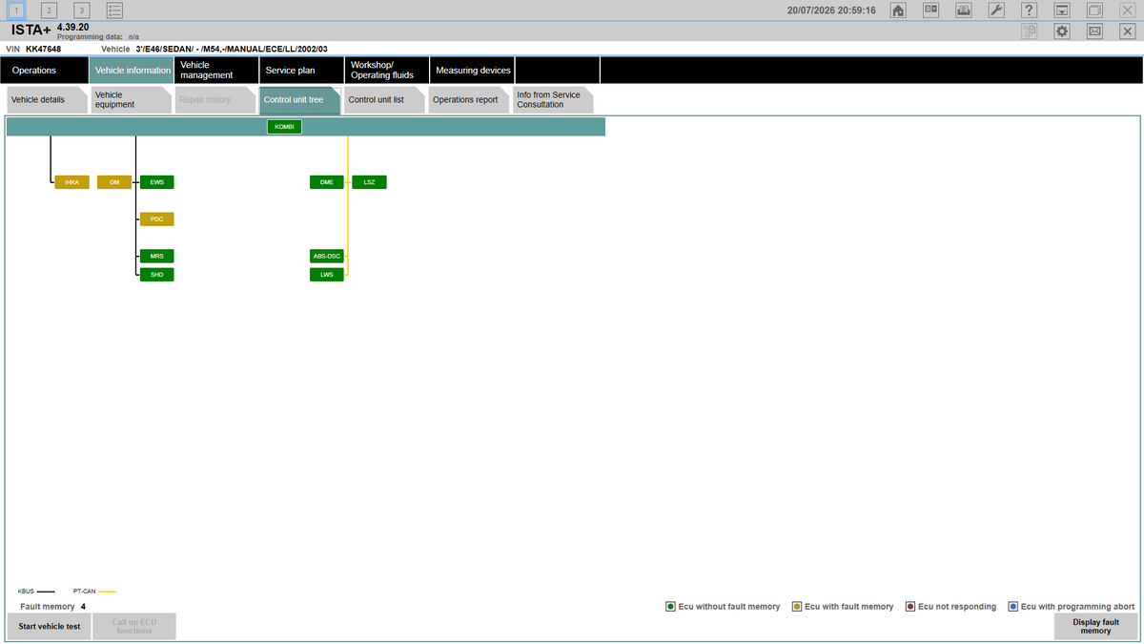Click the greyed Repair history sub-tab
The width and height of the screenshot is (1144, 644).
pyautogui.click(x=214, y=100)
